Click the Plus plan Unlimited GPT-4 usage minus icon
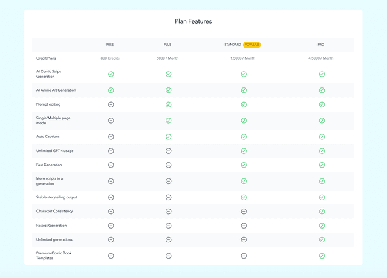 coord(168,151)
